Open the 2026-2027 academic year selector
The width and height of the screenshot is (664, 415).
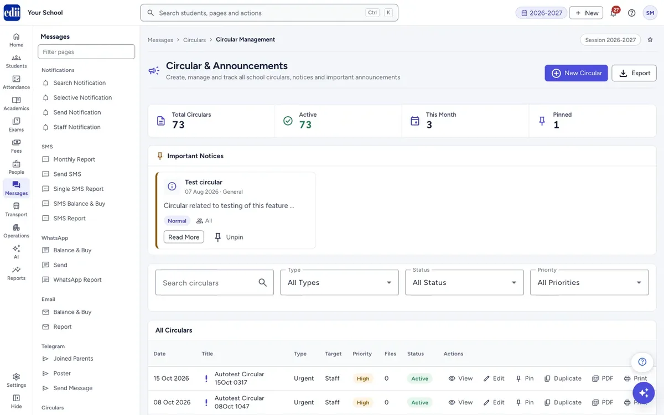[x=541, y=13]
